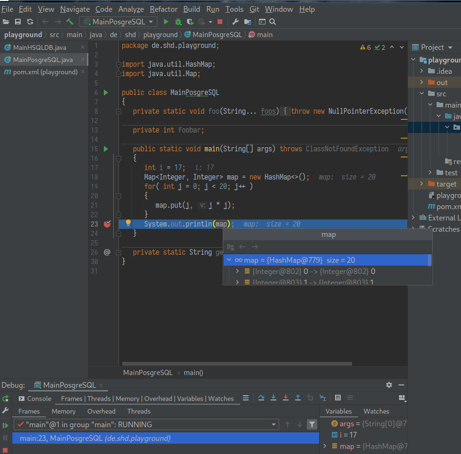Run MainPosgreSQL with the green play icon
Screen dimensions: 461x454
pos(166,22)
